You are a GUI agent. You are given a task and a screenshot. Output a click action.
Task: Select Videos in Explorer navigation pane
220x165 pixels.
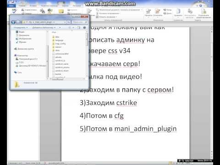coord(20,32)
